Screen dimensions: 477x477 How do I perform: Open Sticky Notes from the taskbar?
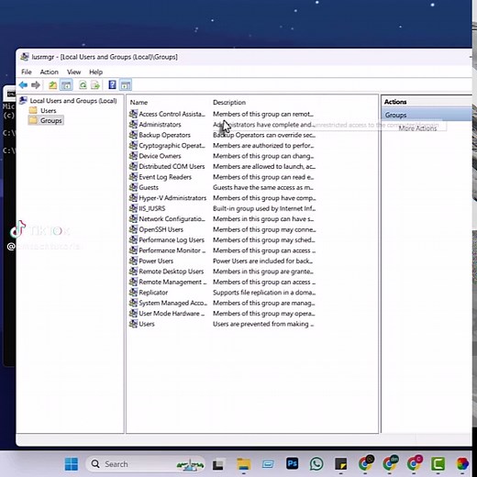pyautogui.click(x=340, y=464)
